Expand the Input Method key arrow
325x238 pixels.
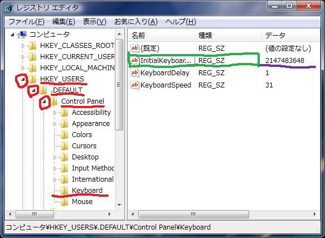coord(55,168)
